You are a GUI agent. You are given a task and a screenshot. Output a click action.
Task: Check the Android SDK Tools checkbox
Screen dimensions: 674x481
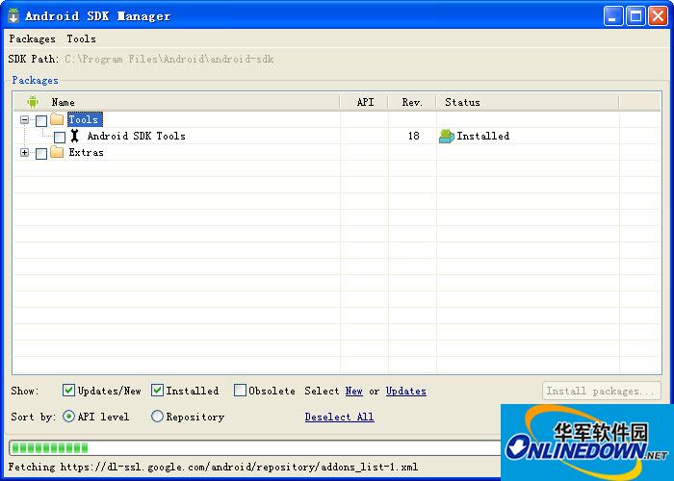(x=60, y=137)
